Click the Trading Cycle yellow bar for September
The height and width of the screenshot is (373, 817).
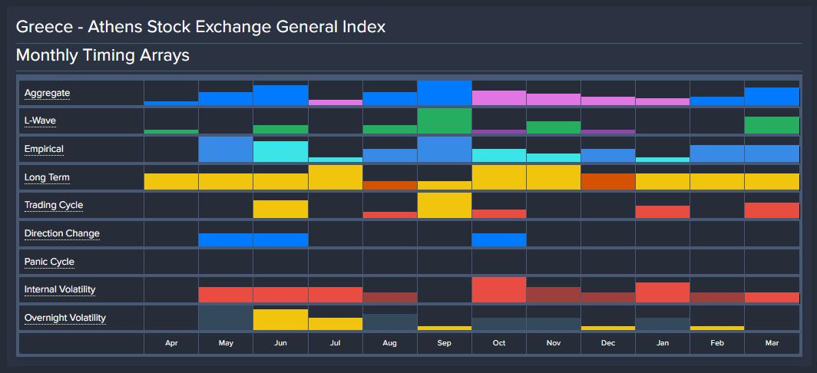[445, 205]
